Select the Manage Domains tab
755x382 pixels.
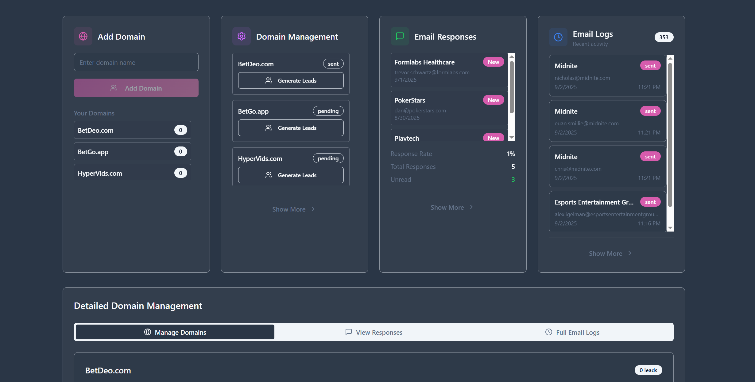tap(175, 332)
